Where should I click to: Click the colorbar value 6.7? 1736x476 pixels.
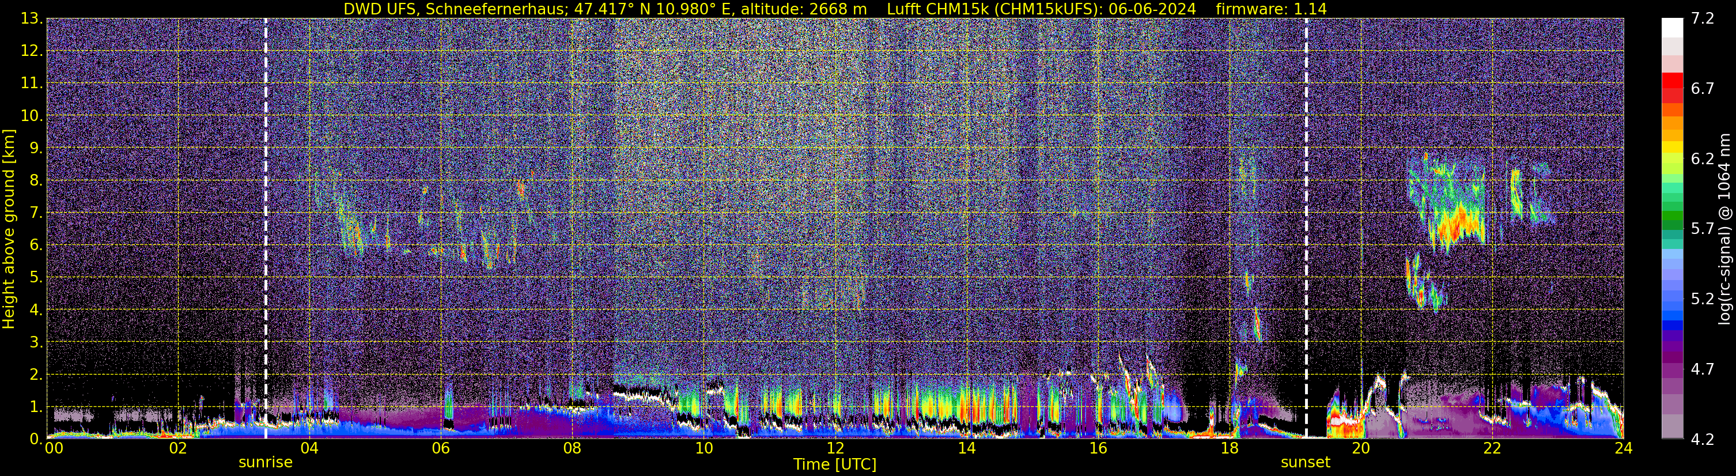coord(1703,89)
